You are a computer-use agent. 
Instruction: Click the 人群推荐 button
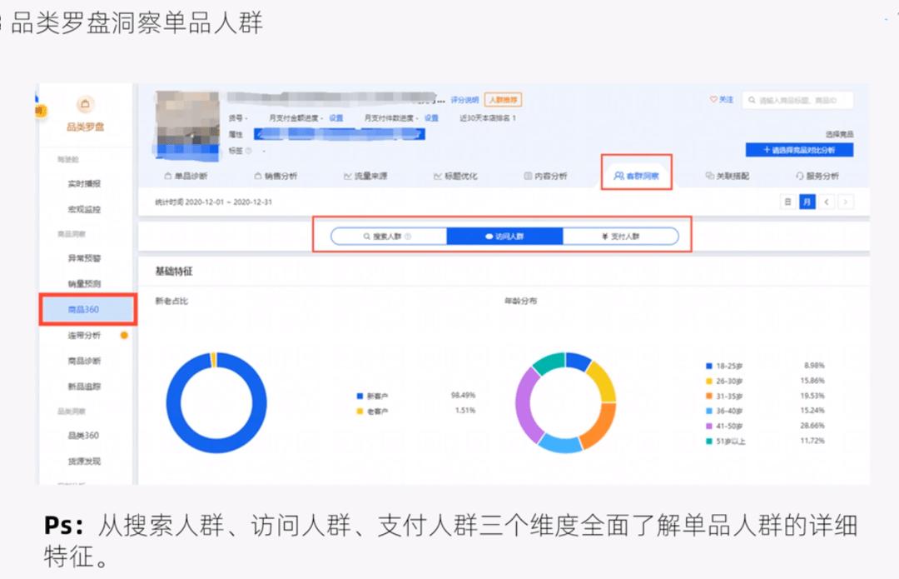(x=503, y=100)
